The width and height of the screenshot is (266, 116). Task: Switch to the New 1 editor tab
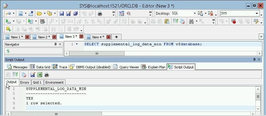tap(17, 37)
